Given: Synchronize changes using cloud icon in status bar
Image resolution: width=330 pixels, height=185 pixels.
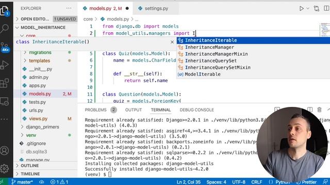Looking at the screenshot, I should pos(42,182).
